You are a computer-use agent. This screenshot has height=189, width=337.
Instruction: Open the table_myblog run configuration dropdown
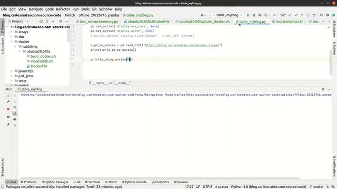click(x=227, y=15)
